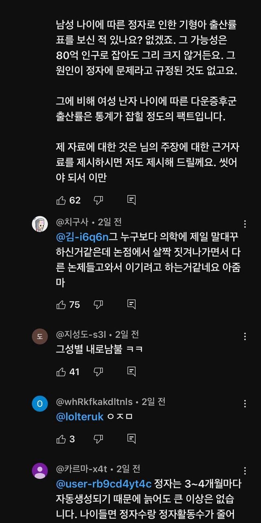
Task: Dislike @지성도-s3l's comment
Action: (98, 372)
